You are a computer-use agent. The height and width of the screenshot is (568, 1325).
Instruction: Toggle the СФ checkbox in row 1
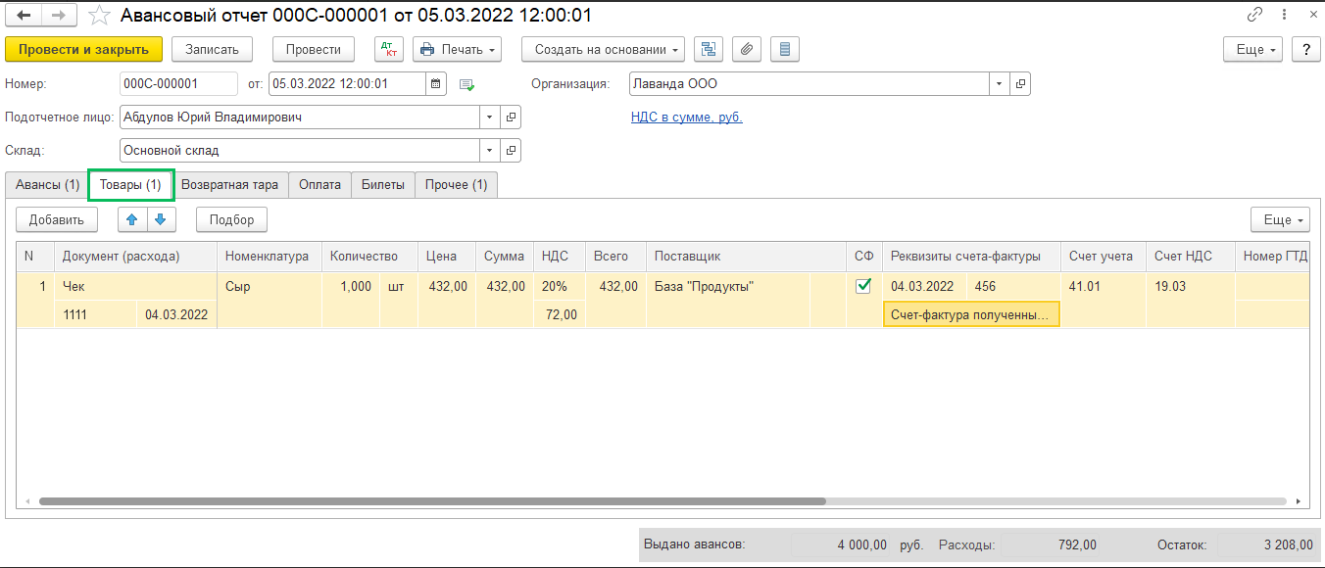click(x=863, y=286)
